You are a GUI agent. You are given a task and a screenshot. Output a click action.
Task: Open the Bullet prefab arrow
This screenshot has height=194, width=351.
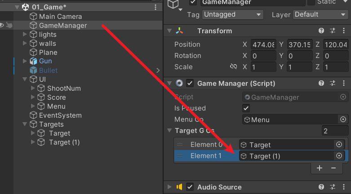coord(158,71)
